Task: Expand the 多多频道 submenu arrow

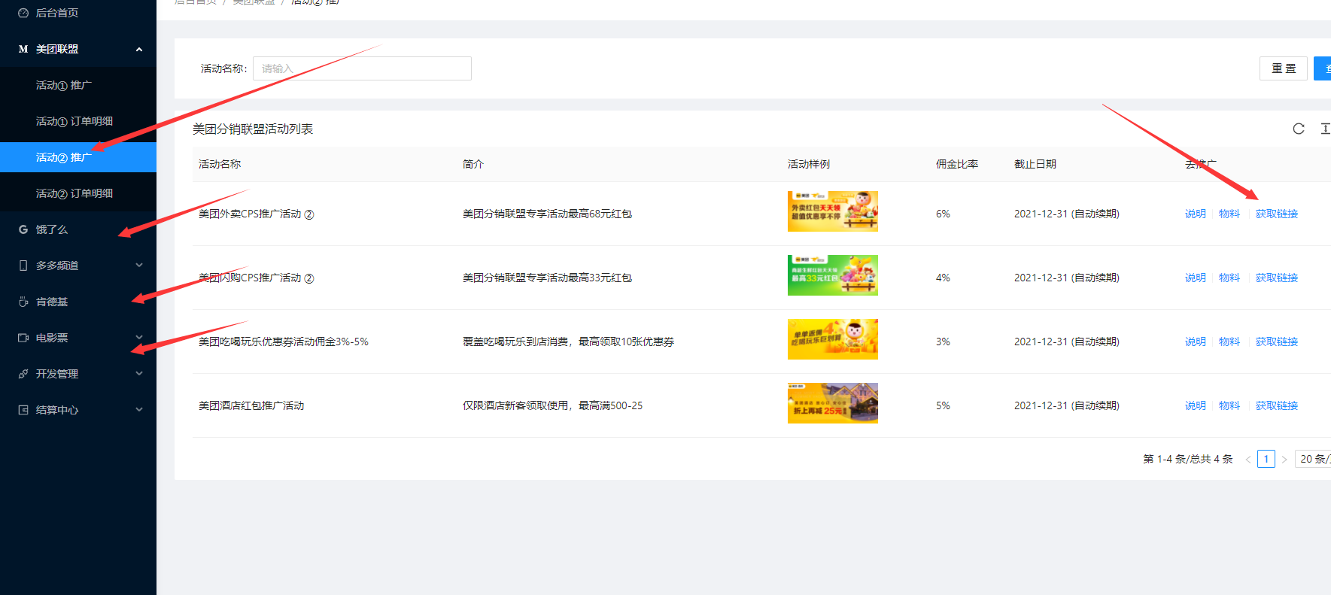Action: pos(139,266)
